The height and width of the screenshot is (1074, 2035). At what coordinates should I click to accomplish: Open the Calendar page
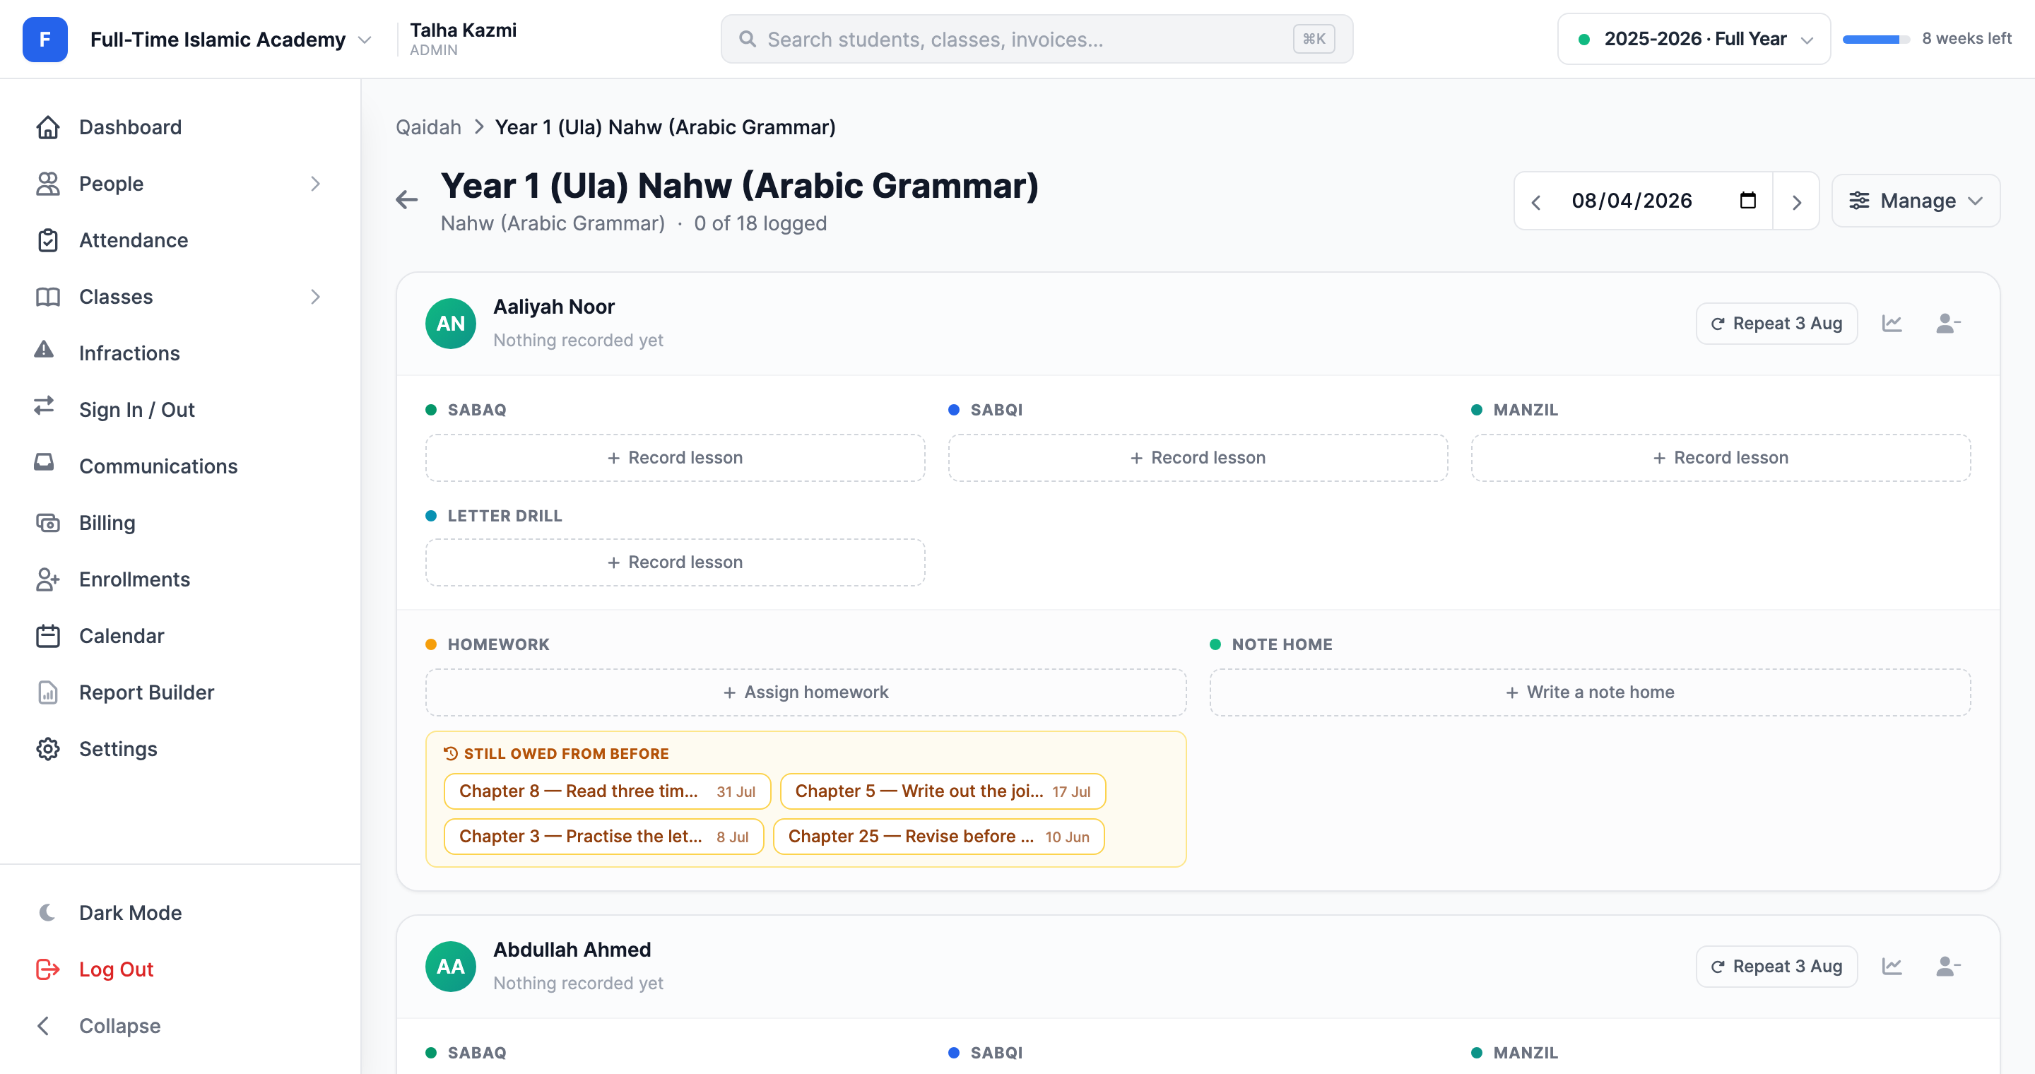click(x=122, y=636)
